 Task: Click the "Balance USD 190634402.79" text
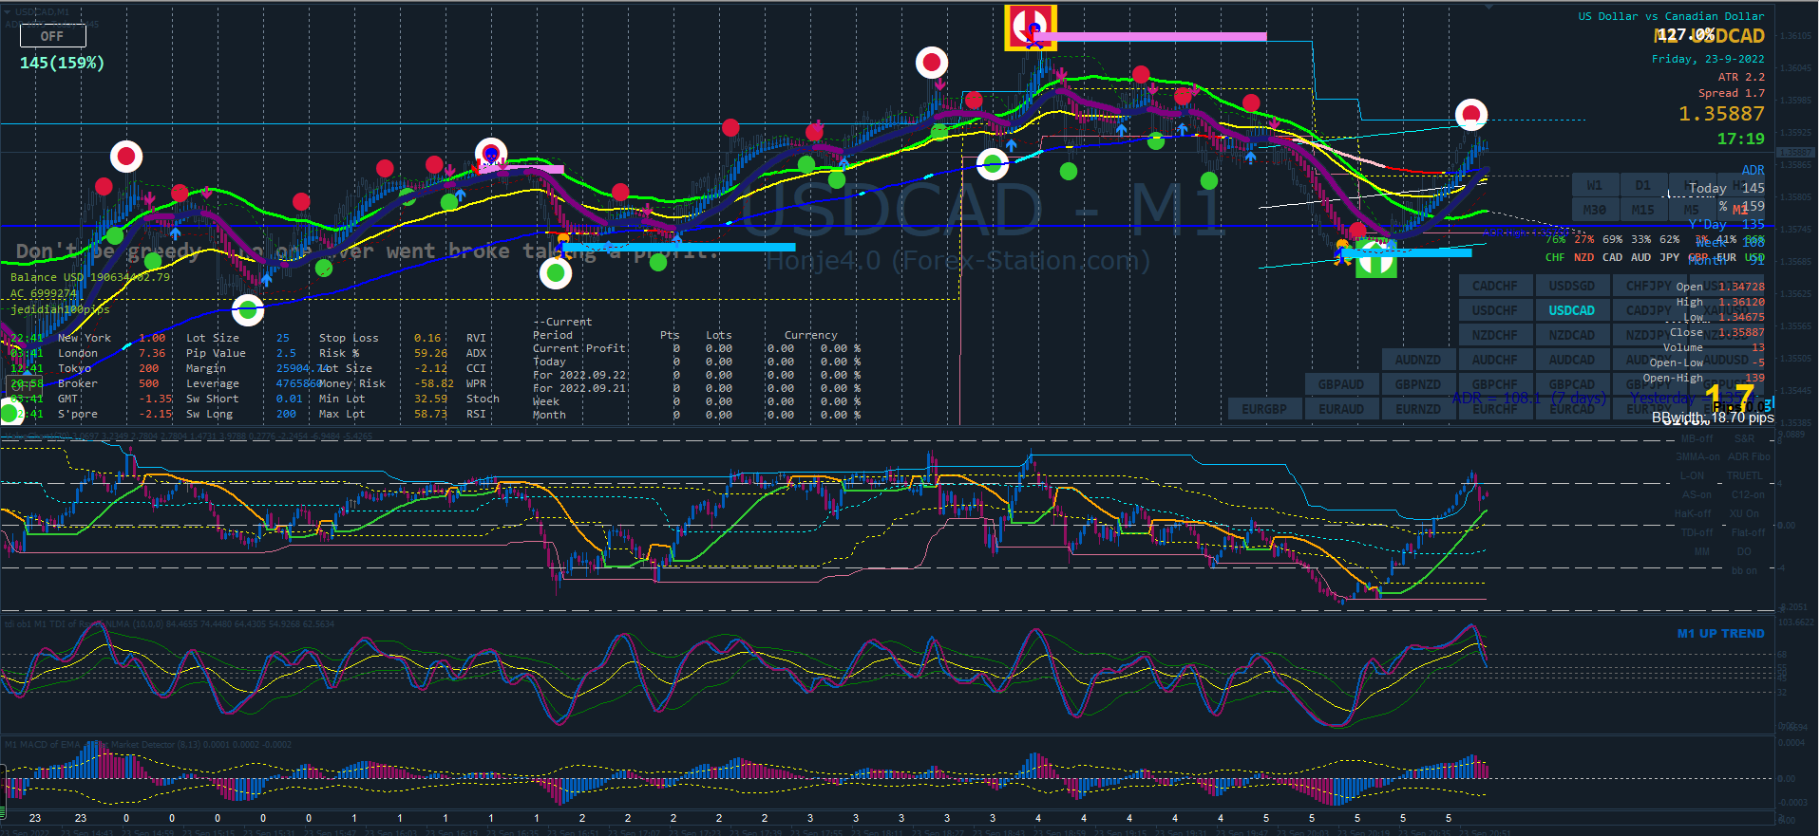click(90, 277)
